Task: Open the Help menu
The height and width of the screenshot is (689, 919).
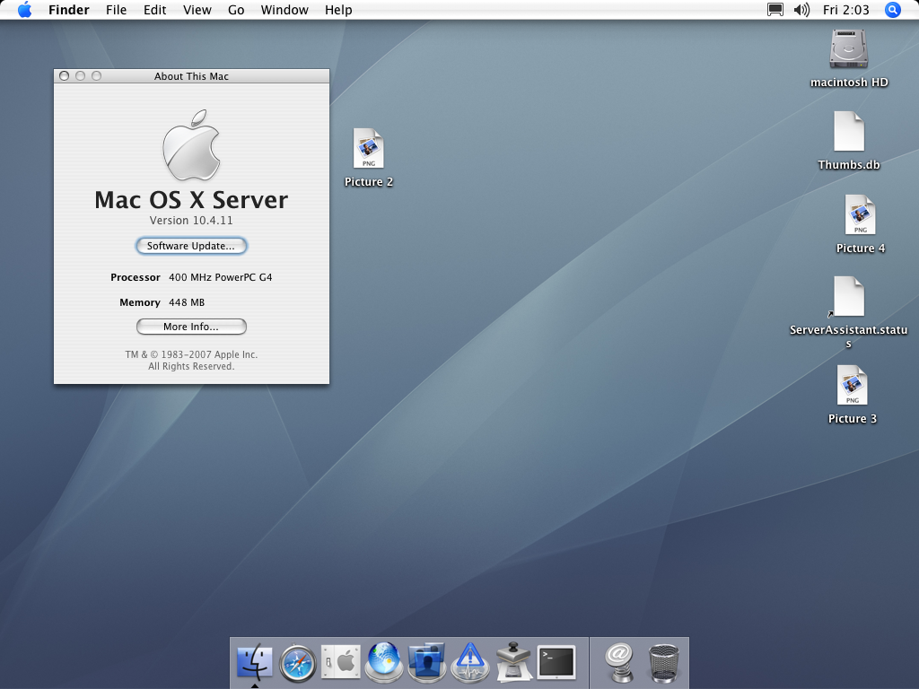Action: [338, 10]
